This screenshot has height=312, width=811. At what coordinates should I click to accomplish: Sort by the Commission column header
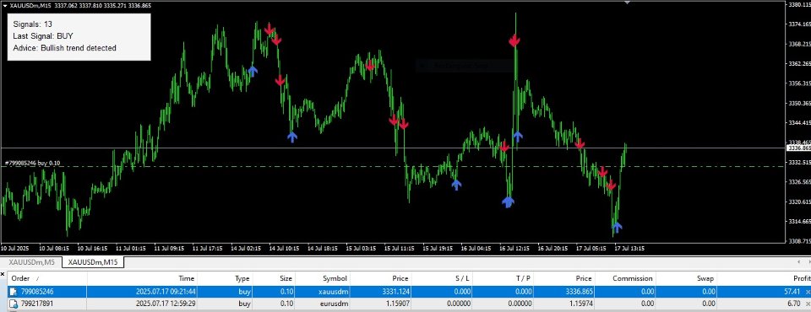(625, 278)
